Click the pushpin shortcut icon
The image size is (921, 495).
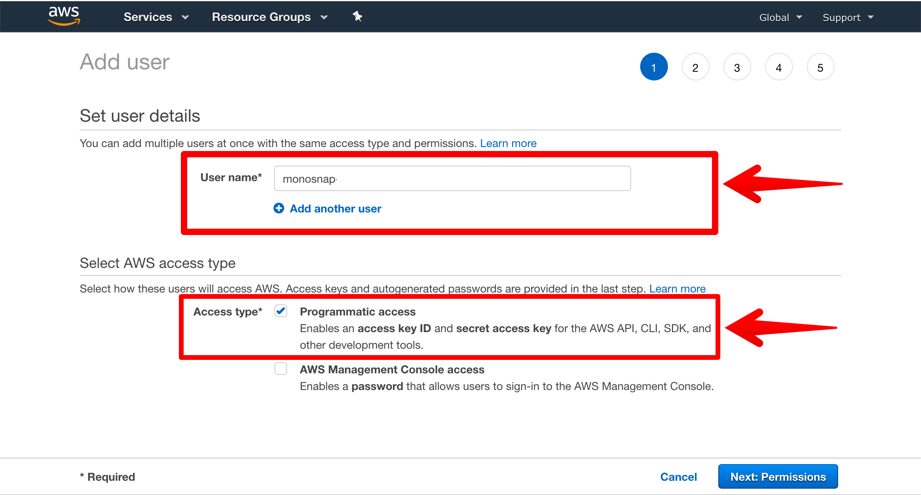pyautogui.click(x=357, y=16)
